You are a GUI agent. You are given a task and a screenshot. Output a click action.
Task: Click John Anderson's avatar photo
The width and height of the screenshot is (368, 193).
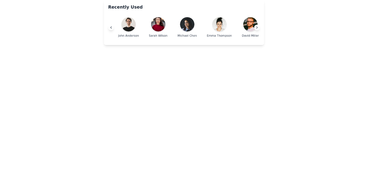point(128,24)
